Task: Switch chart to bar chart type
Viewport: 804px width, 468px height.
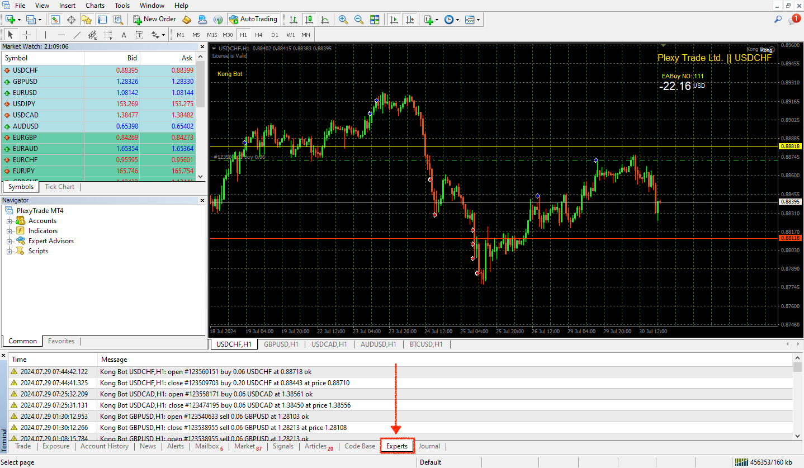Action: (294, 20)
